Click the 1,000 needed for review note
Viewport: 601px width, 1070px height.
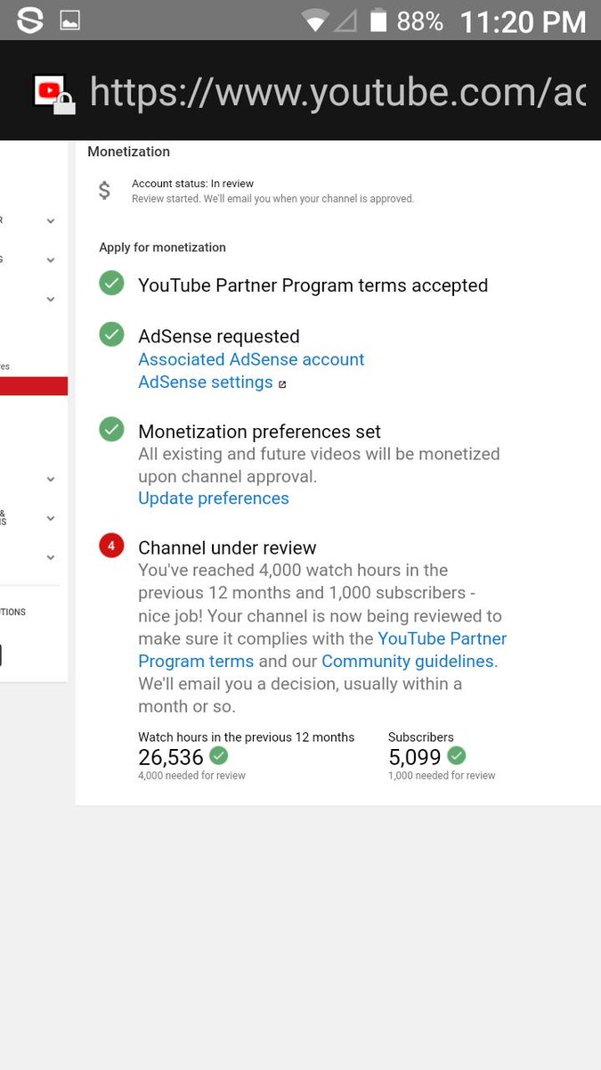pos(442,776)
